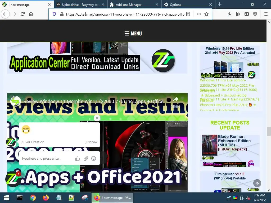271x203 pixels.
Task: Open the video title link
Action: tap(95, 101)
